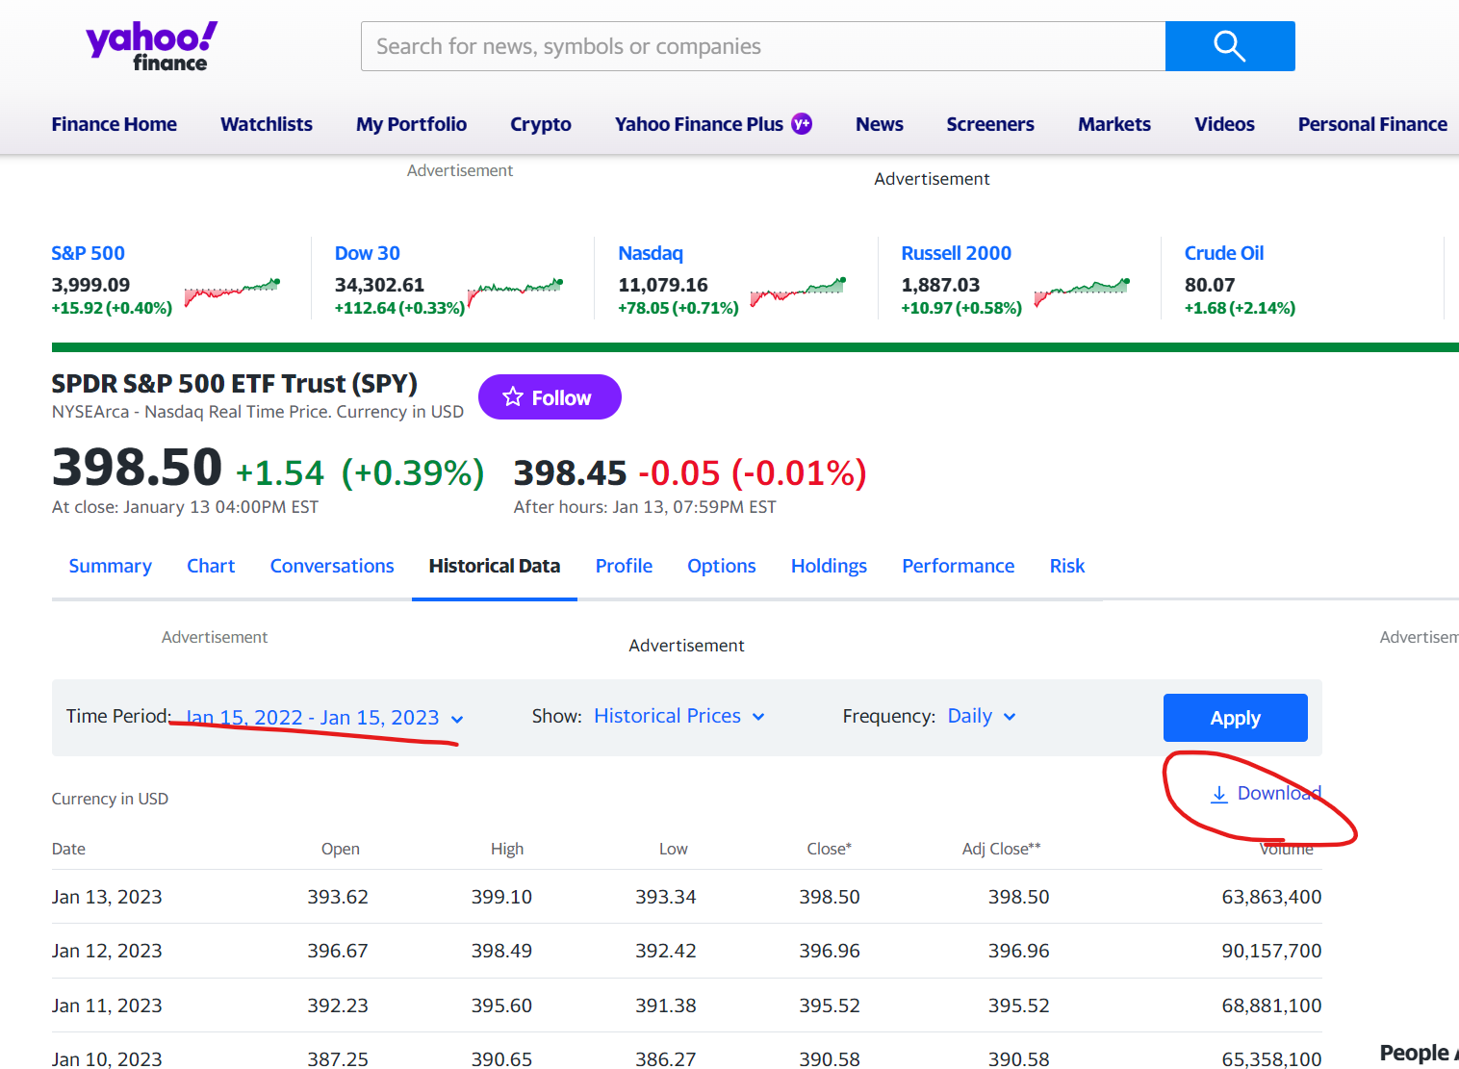This screenshot has width=1459, height=1069.
Task: Click the Yahoo Finance logo
Action: tap(151, 46)
